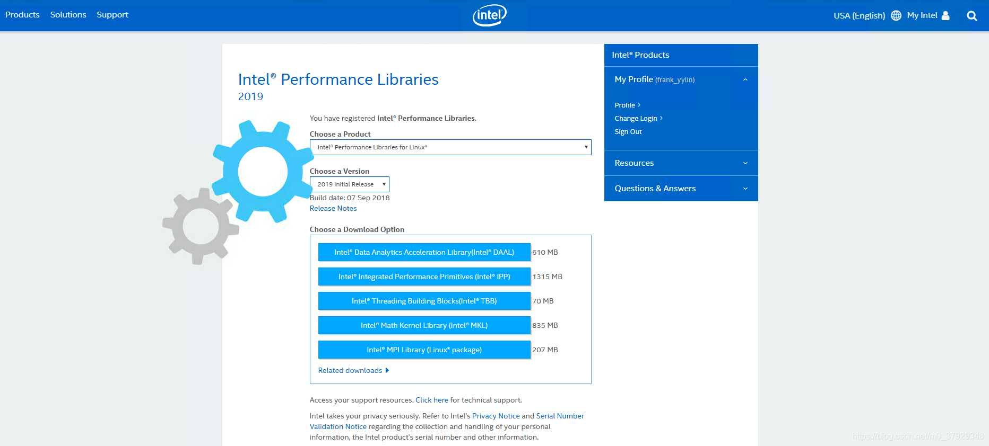The image size is (989, 446).
Task: Collapse the My Profile section
Action: click(681, 79)
